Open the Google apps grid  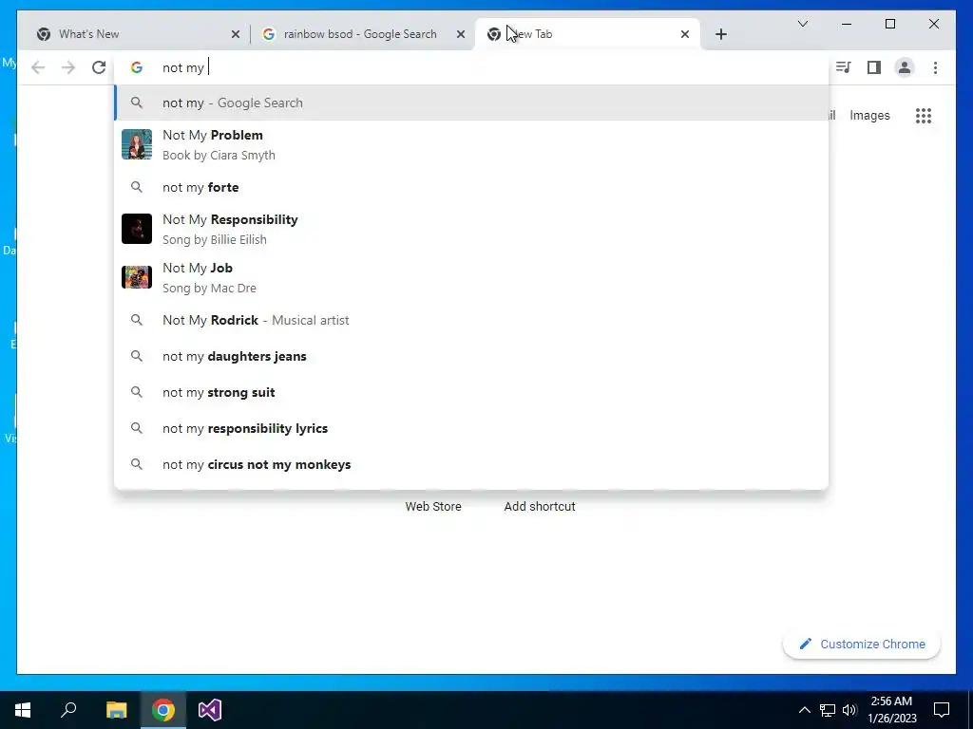click(924, 115)
